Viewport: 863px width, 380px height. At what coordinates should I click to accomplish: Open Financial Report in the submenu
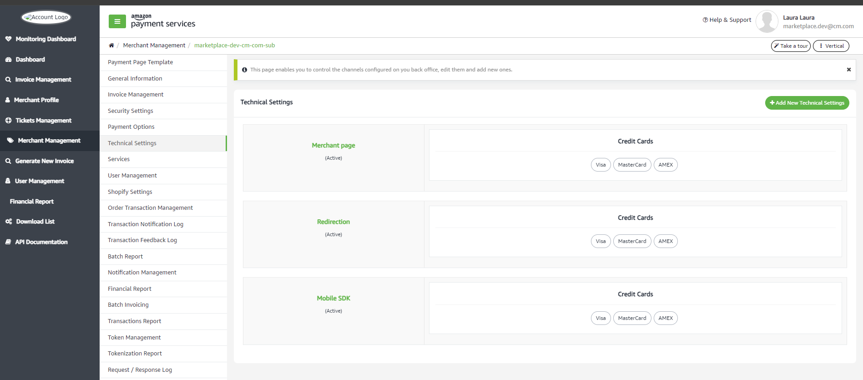(163, 289)
